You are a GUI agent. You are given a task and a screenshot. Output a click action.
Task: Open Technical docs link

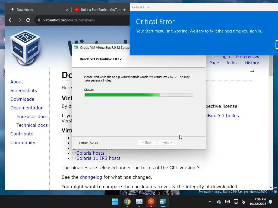pos(32,125)
